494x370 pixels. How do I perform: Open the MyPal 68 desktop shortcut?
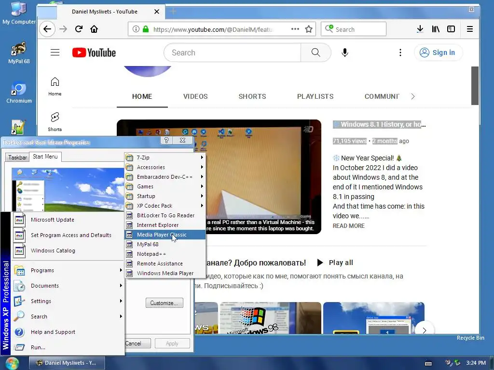tap(19, 53)
